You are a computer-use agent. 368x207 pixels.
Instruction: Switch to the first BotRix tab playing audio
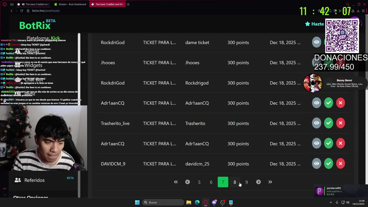click(x=34, y=4)
